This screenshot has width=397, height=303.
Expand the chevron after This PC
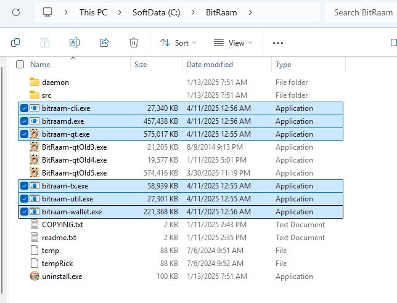coord(120,12)
